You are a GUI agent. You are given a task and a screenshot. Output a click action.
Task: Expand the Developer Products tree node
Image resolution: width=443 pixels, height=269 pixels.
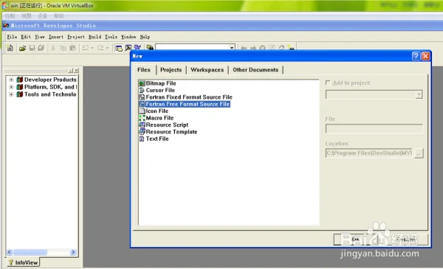coord(11,80)
